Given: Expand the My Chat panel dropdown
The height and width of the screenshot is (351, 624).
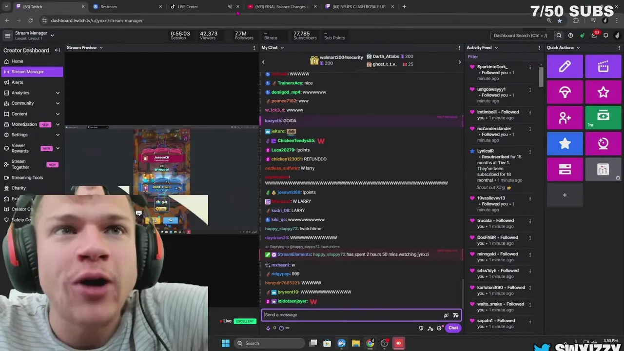Looking at the screenshot, I should [x=282, y=48].
